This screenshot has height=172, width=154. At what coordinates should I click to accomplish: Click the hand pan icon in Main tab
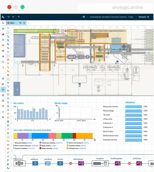[20, 23]
